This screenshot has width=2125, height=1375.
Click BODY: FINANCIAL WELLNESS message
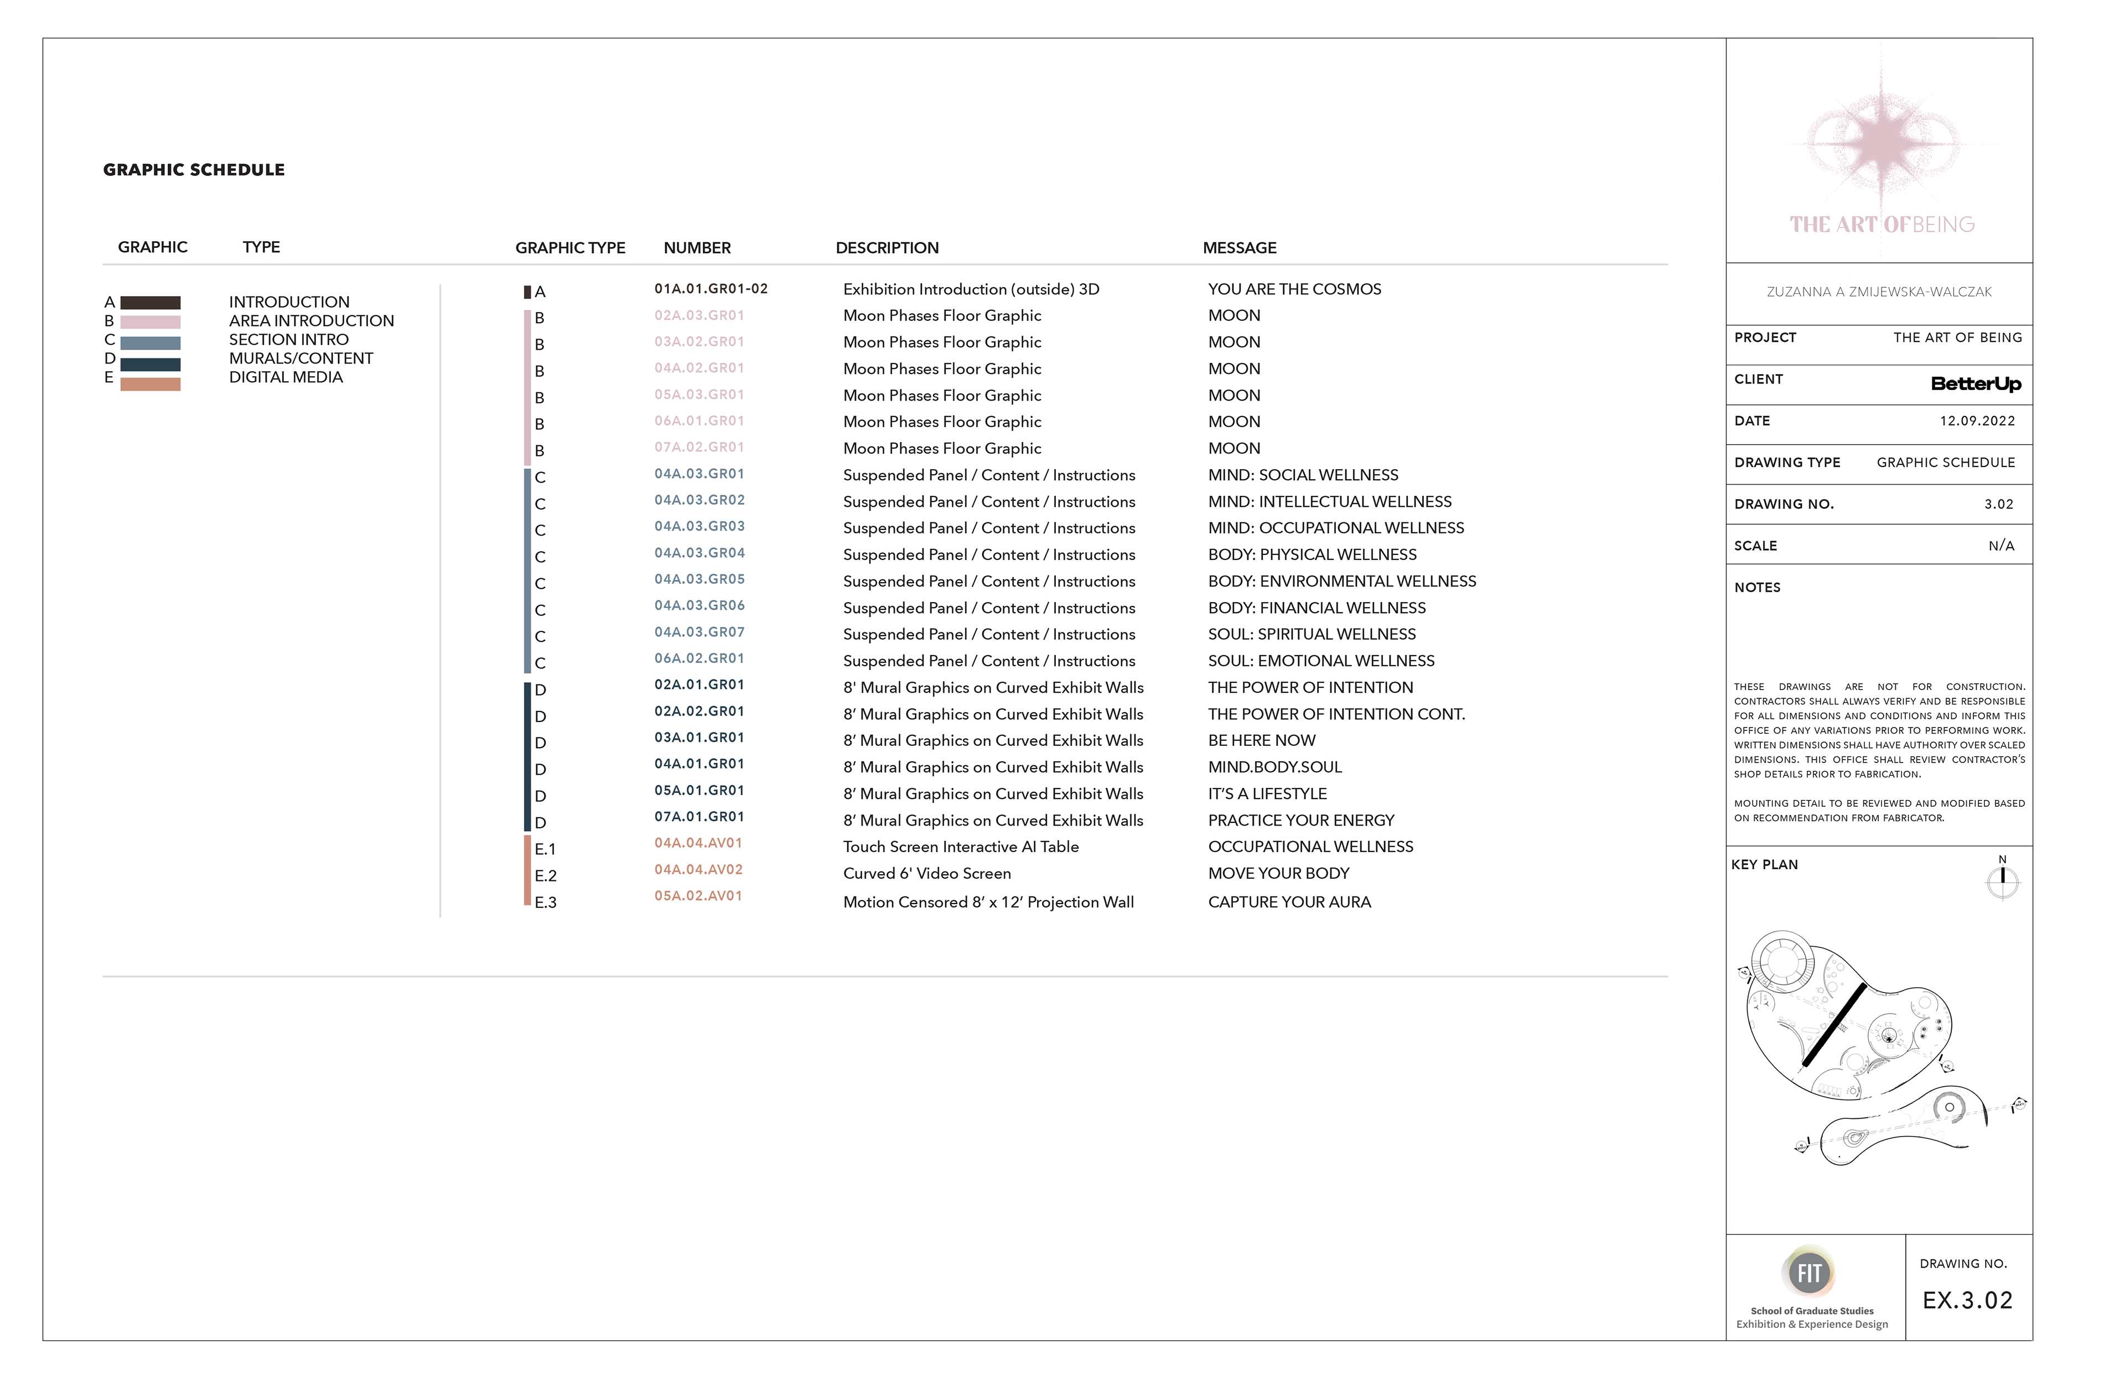pyautogui.click(x=1317, y=608)
